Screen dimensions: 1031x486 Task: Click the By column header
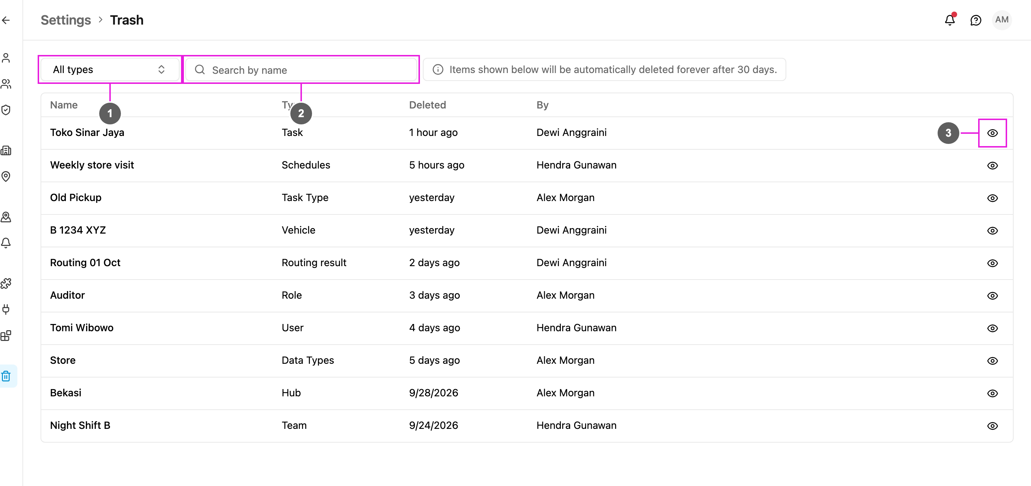pos(542,105)
